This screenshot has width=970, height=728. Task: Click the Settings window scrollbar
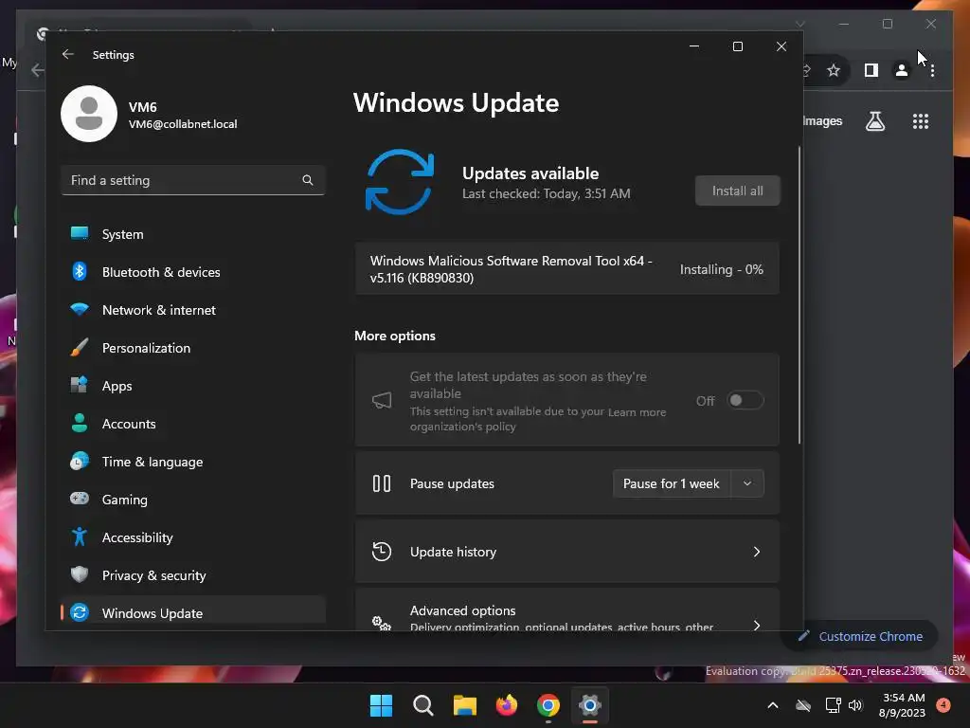[x=799, y=296]
